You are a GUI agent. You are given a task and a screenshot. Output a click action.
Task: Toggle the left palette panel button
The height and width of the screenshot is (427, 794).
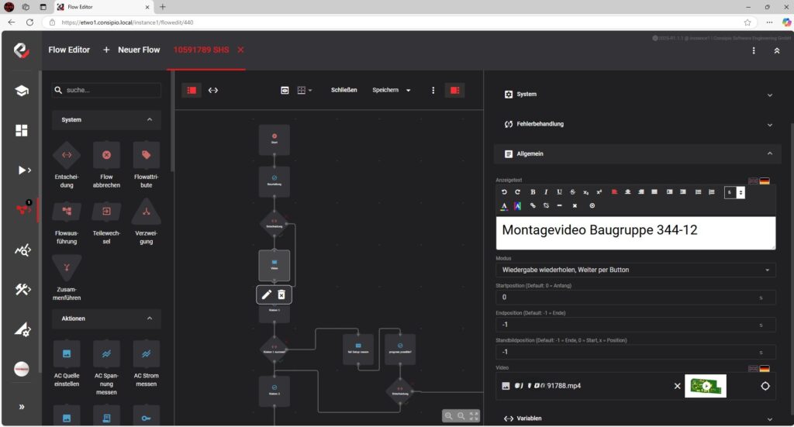pos(192,90)
